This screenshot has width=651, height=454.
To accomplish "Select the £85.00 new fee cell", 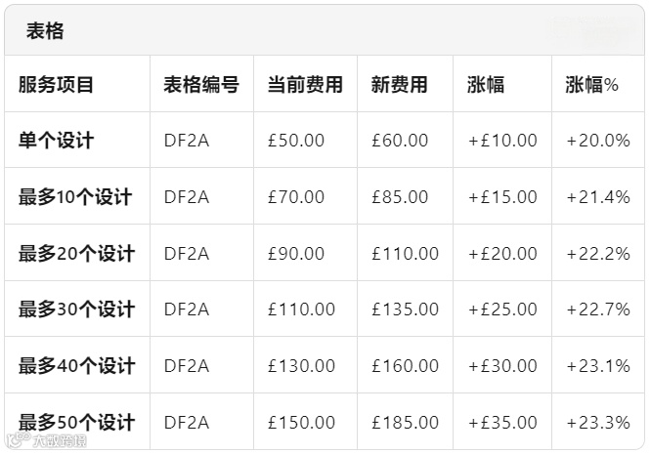I will click(x=400, y=197).
